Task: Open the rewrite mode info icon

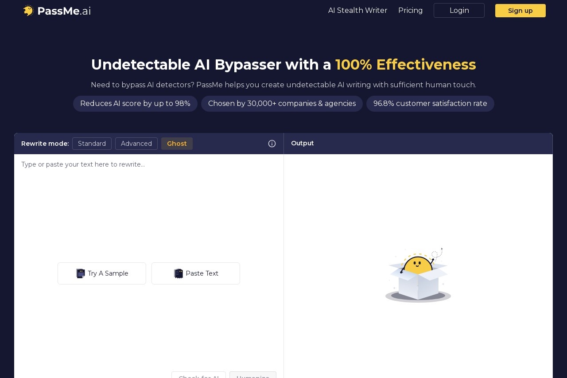Action: 272,144
